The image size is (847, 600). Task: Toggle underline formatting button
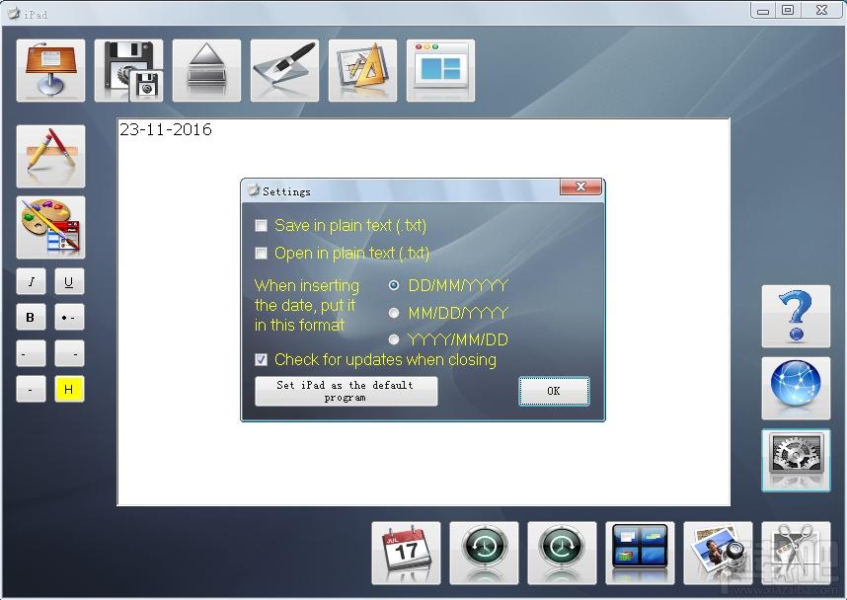pyautogui.click(x=69, y=281)
